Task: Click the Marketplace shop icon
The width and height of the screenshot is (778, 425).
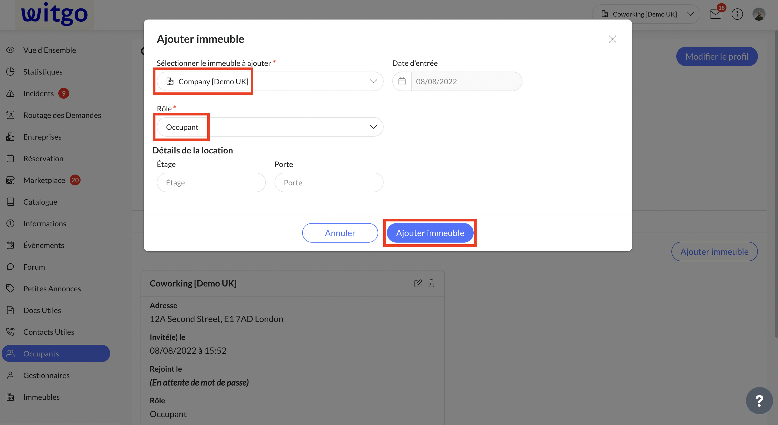Action: pos(10,180)
